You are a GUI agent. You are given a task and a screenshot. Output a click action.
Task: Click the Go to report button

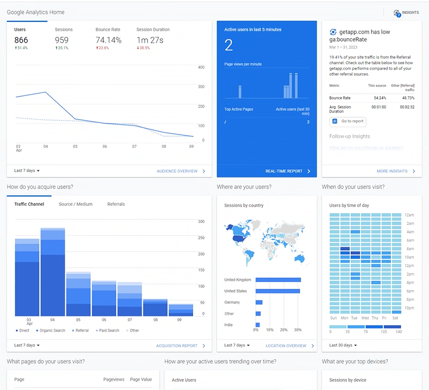point(347,121)
